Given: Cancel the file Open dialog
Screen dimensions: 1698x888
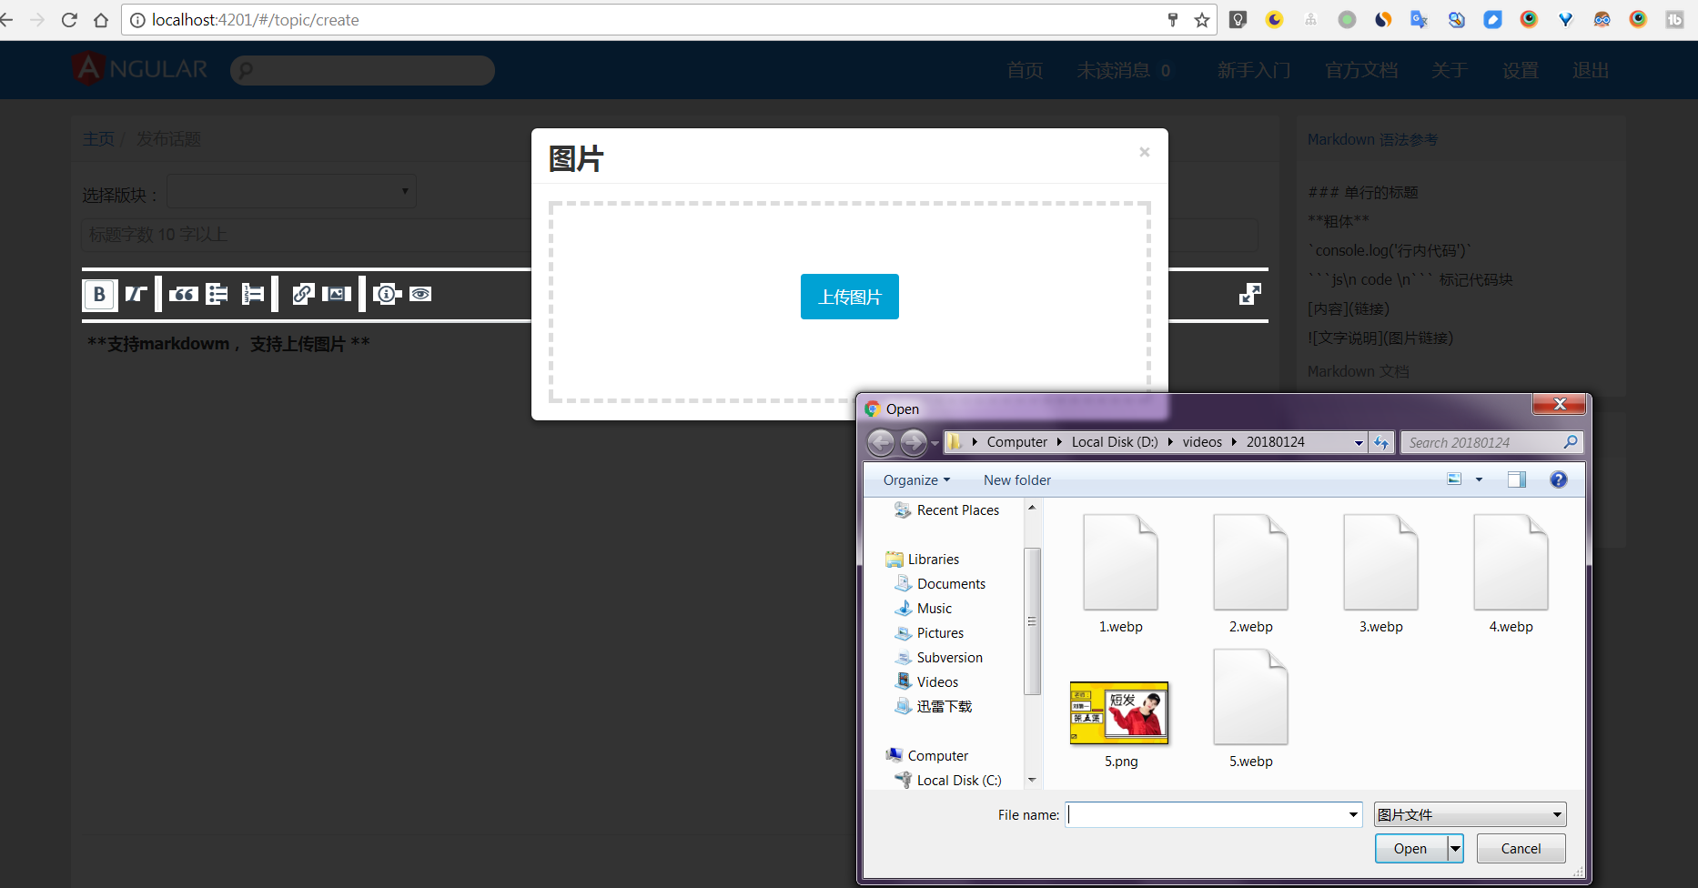Looking at the screenshot, I should (1521, 849).
